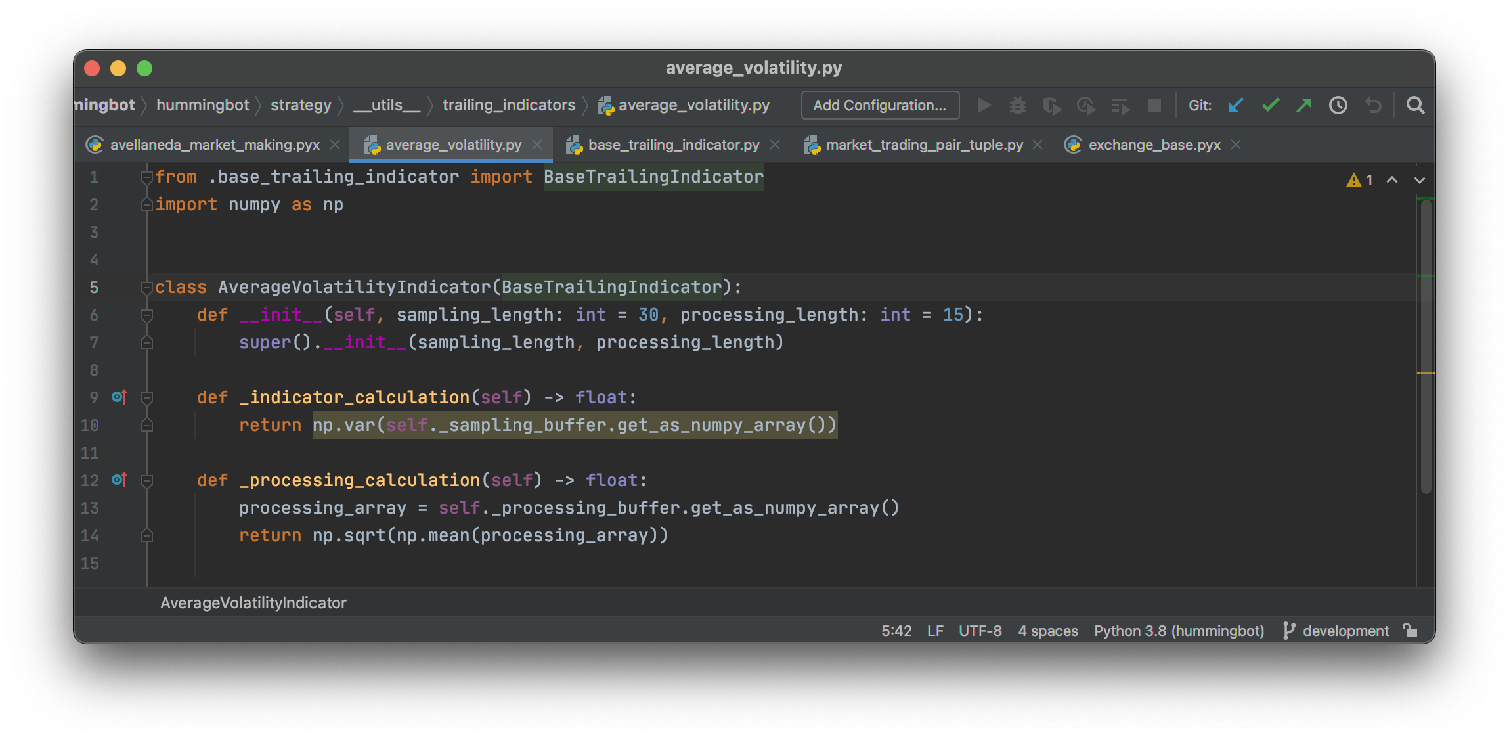The width and height of the screenshot is (1509, 741).
Task: Click trailing_indicators breadcrumb in navigation bar
Action: coord(508,105)
